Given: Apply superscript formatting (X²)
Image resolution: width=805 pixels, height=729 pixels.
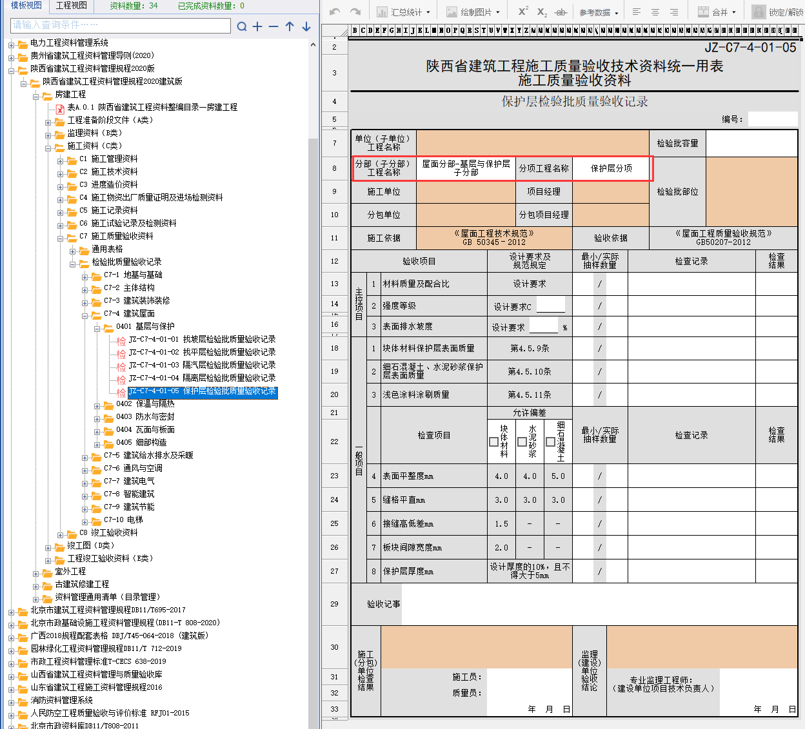Looking at the screenshot, I should [523, 12].
